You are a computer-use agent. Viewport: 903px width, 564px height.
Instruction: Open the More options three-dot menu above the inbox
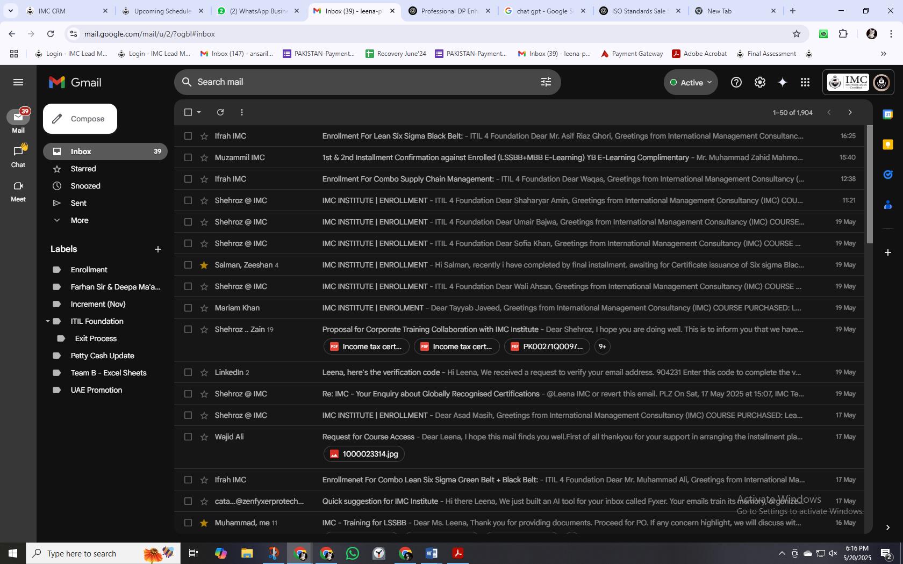click(241, 112)
